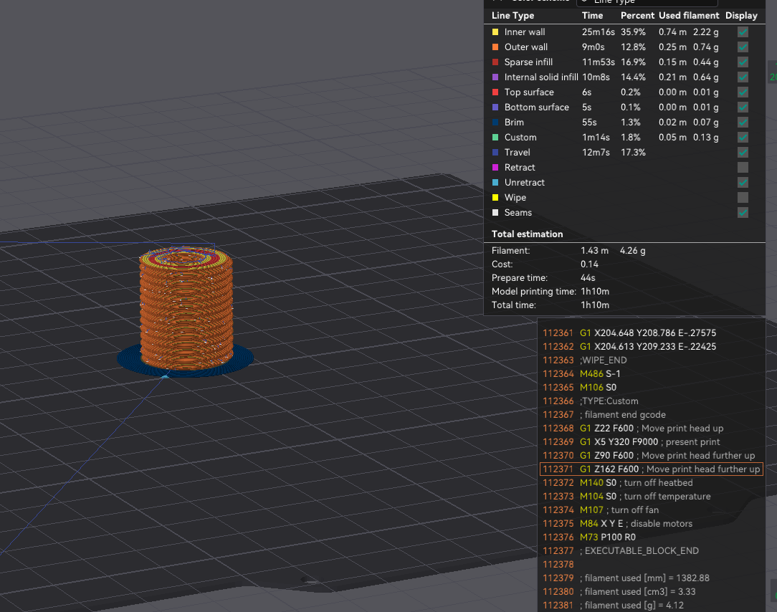Click the Outer wall orange color swatch
This screenshot has height=612, width=777.
(495, 47)
